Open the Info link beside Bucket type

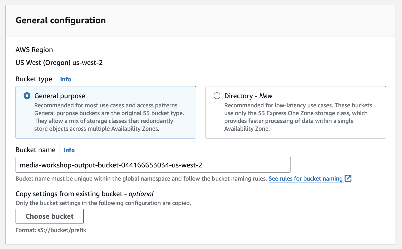[65, 79]
